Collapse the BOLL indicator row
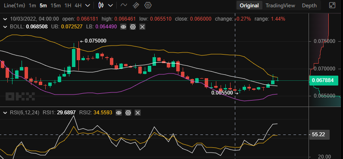Image resolution: width=343 pixels, height=159 pixels. pyautogui.click(x=5, y=27)
